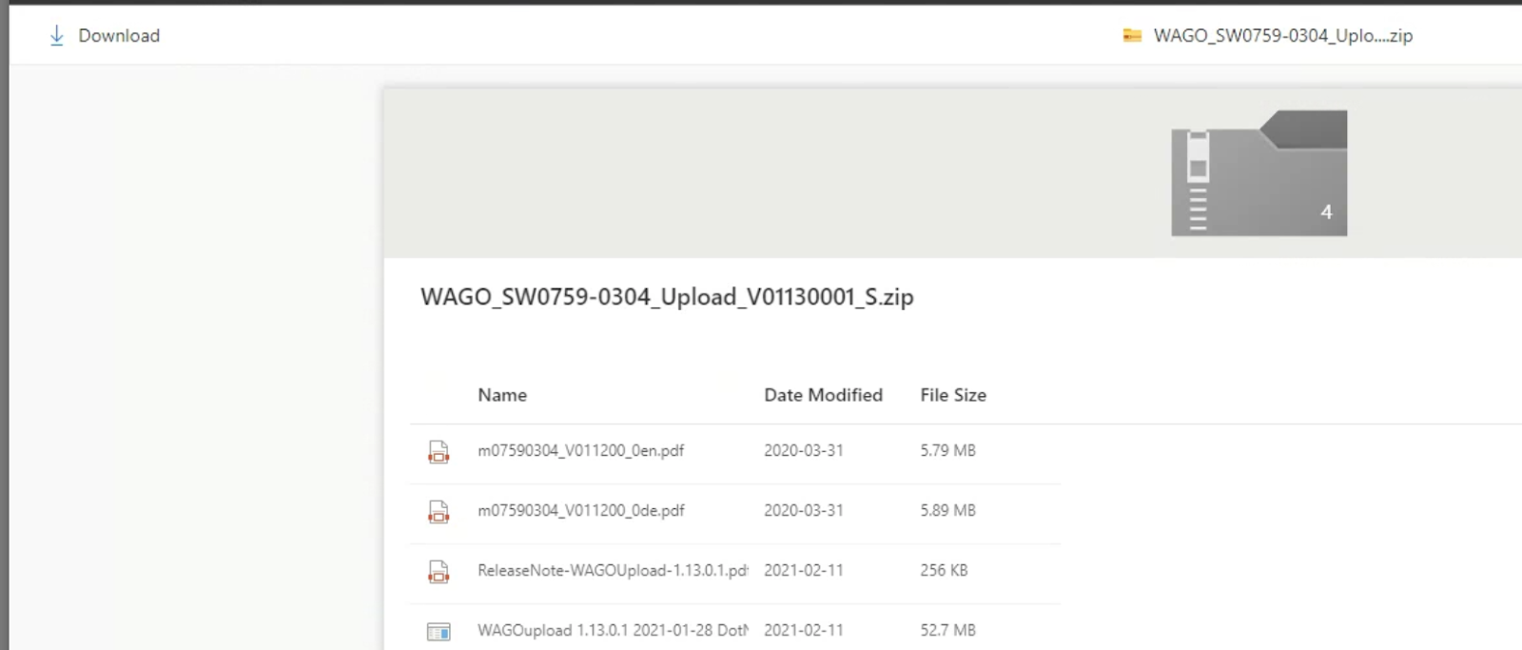1522x650 pixels.
Task: Click application icon for WAGOupload 1.13.0.1
Action: [439, 632]
